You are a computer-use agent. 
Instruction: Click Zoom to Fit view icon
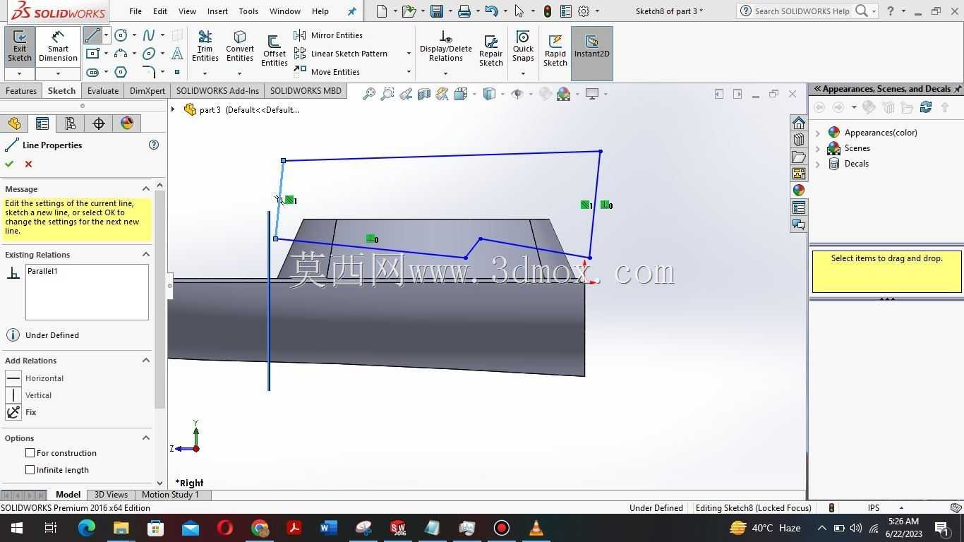pyautogui.click(x=368, y=94)
